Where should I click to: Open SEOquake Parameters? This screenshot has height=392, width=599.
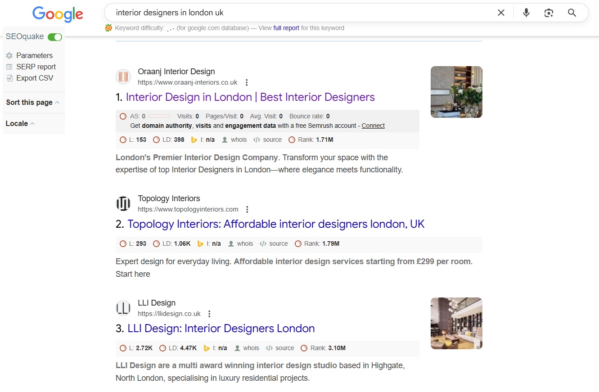(34, 56)
